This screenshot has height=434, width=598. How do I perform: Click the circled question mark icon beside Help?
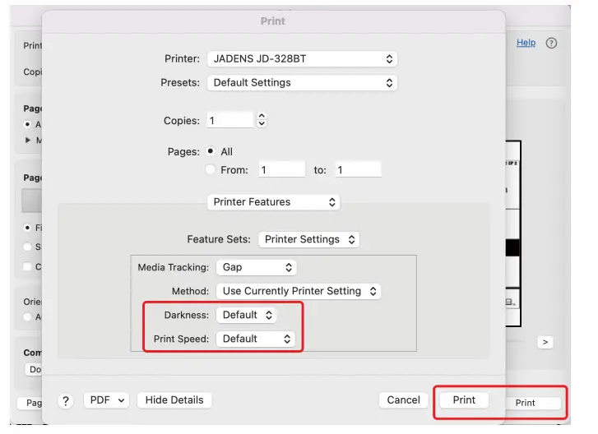[x=551, y=43]
